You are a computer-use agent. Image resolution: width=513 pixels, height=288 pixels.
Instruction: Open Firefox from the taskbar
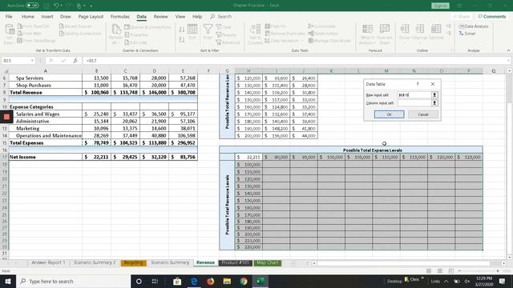(210, 281)
